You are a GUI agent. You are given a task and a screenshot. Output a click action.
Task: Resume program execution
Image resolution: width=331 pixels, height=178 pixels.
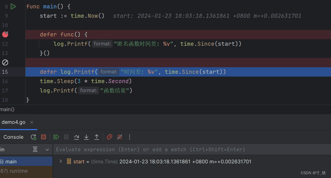tap(56, 137)
